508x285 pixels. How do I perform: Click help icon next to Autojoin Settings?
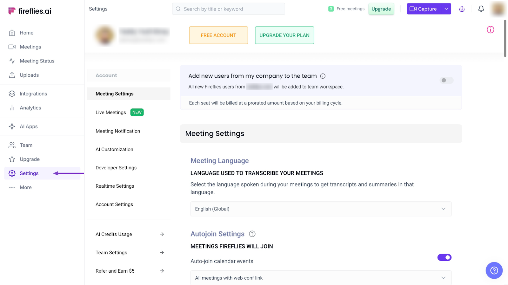(x=252, y=234)
